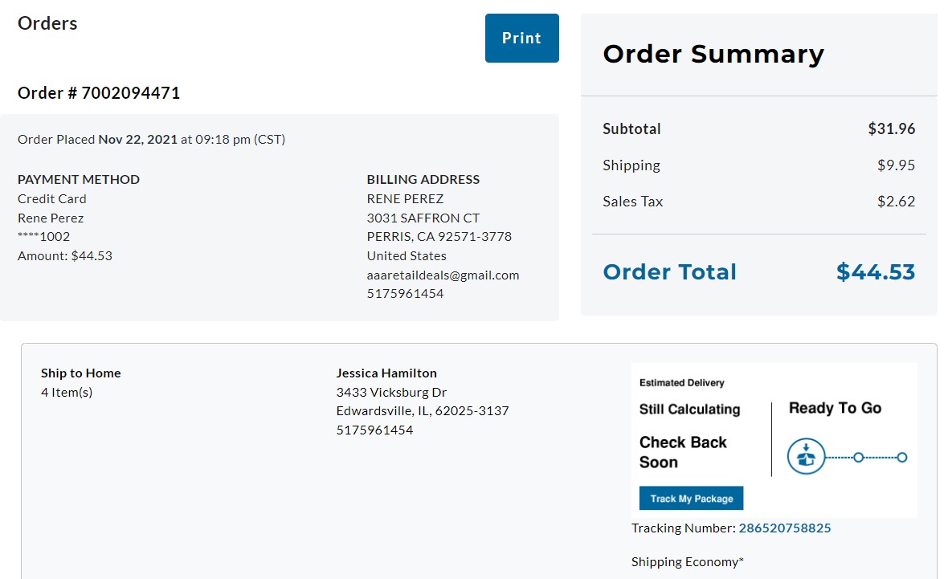Click the Order Total amount $44.53
Viewport: 948px width, 579px height.
pyautogui.click(x=876, y=271)
